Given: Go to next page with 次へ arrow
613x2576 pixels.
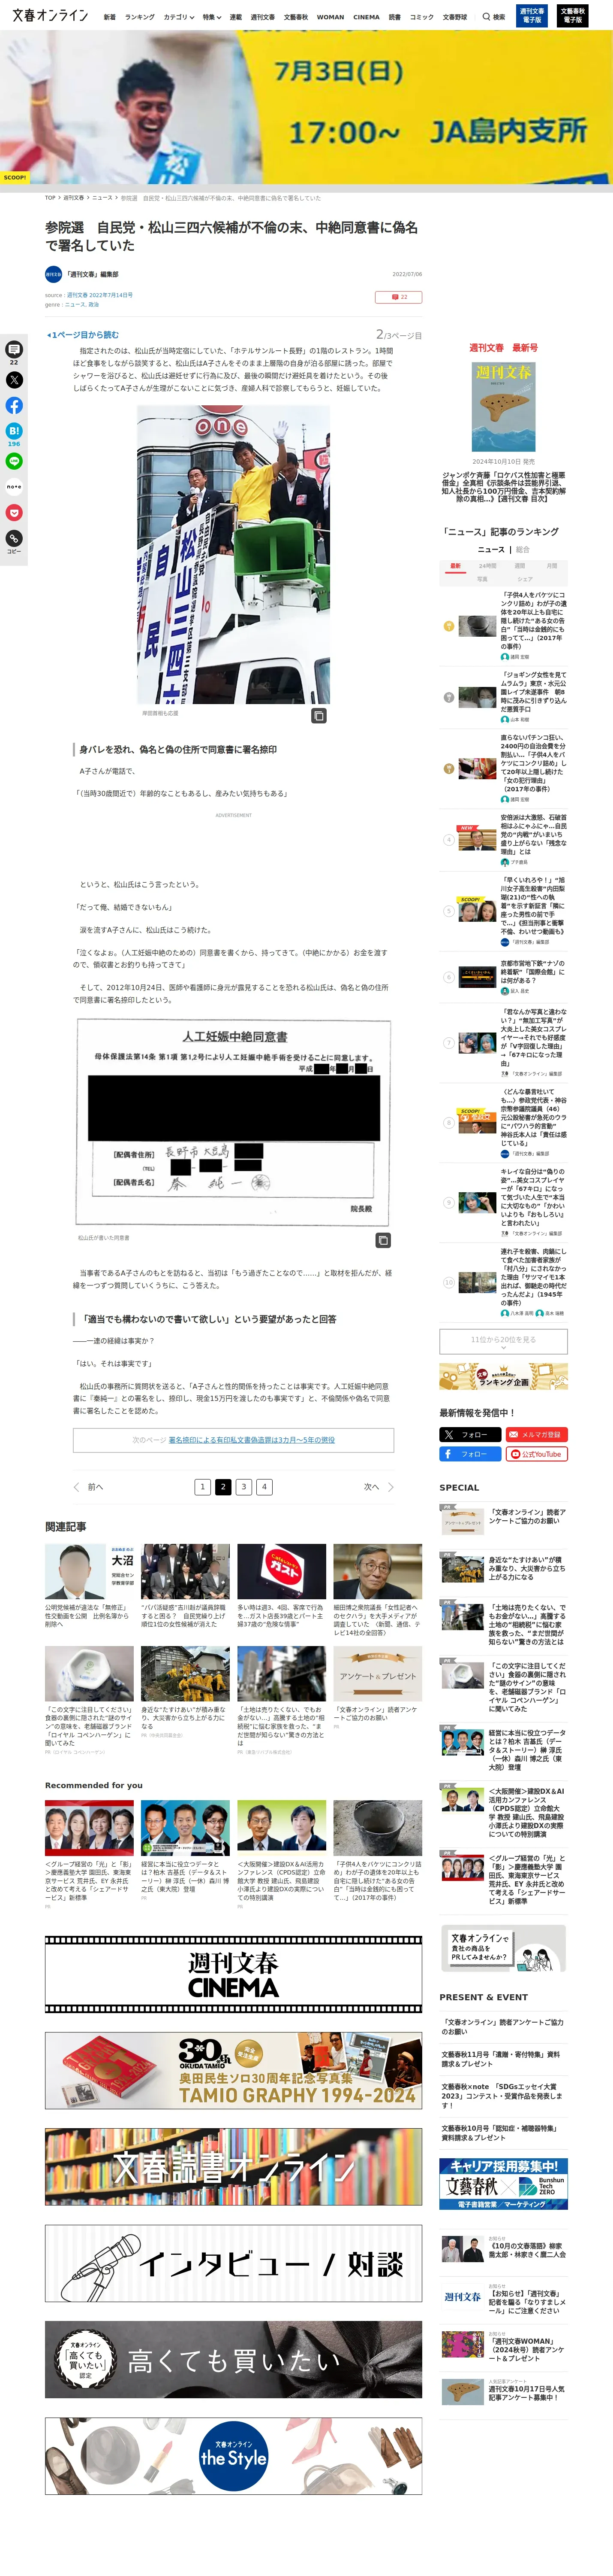Looking at the screenshot, I should point(379,1487).
